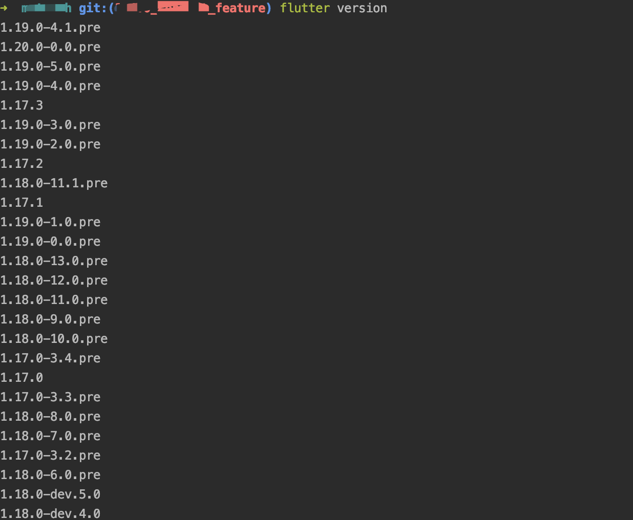Click 1.18.0-dev.5.0 version text
The image size is (633, 520).
pos(50,494)
